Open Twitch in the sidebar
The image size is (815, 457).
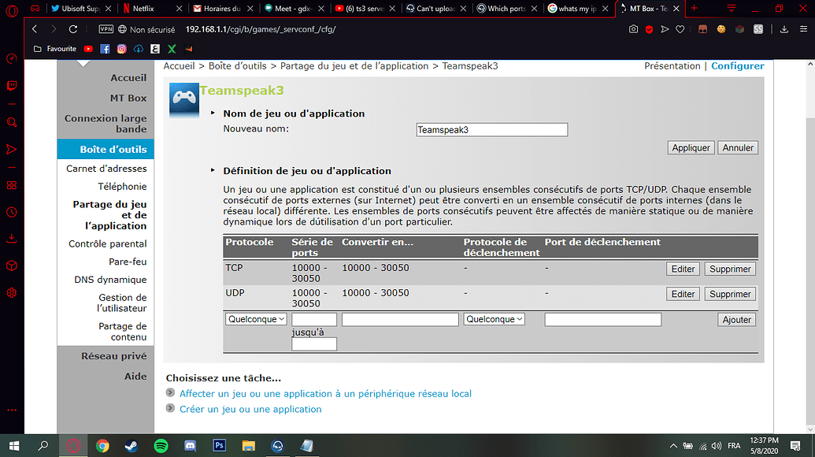12,85
